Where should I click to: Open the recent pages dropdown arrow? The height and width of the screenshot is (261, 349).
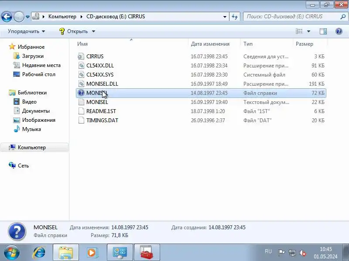[x=27, y=17]
